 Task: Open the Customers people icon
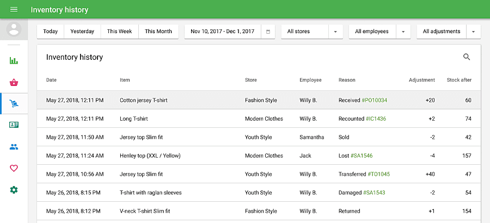point(14,146)
